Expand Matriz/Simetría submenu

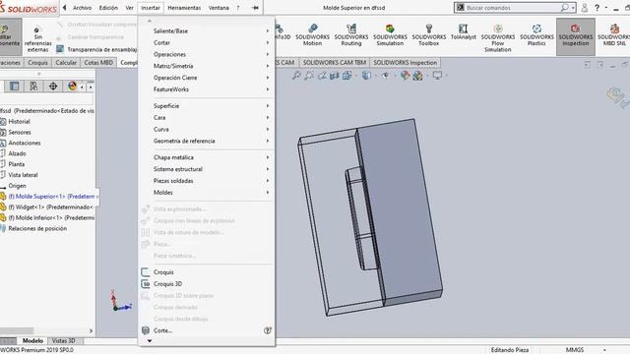pos(207,66)
